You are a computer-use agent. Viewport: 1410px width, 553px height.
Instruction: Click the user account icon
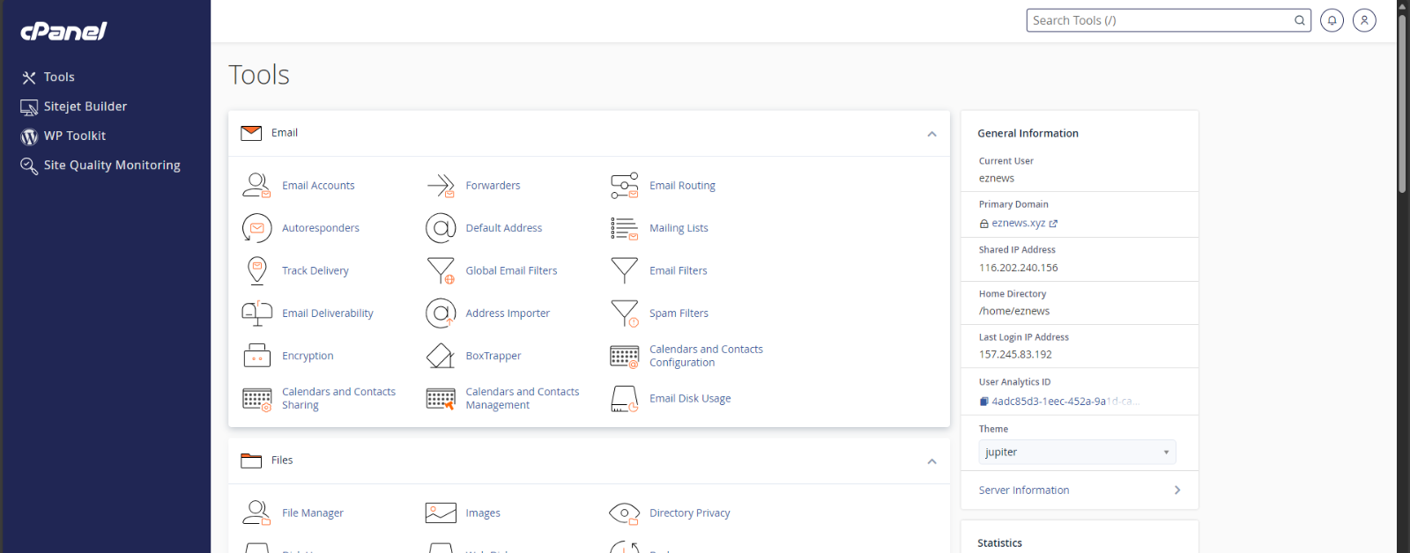pos(1364,20)
